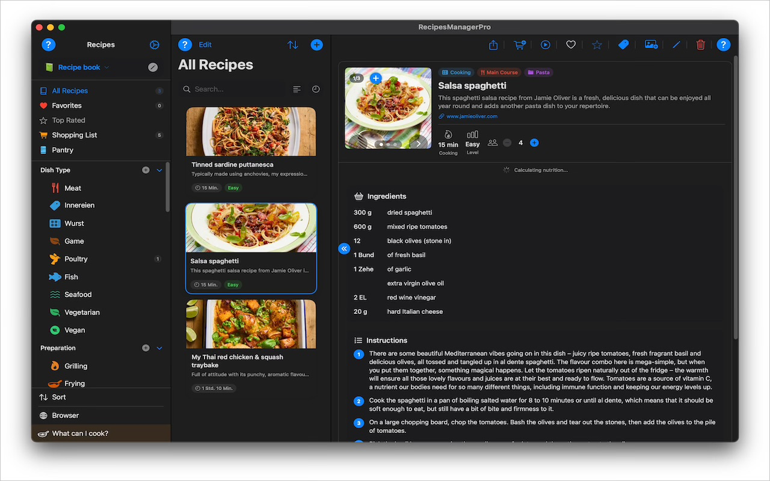Viewport: 770px width, 481px height.
Task: Add a new Dish Type category
Action: pyautogui.click(x=146, y=170)
